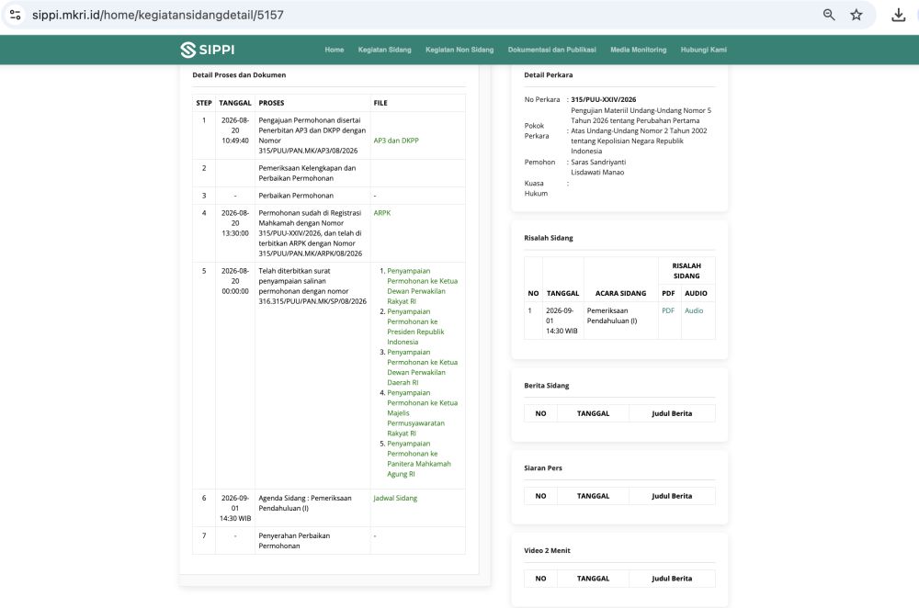919x608 pixels.
Task: Open Penyampaian Permohonan ke Panitera Mahkamah Agung
Action: tap(419, 458)
